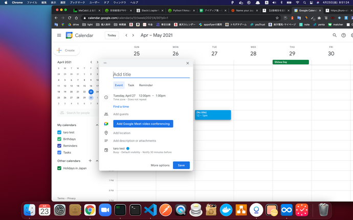353x220 pixels.
Task: Go to previous month in mini calendar
Action: [91, 62]
